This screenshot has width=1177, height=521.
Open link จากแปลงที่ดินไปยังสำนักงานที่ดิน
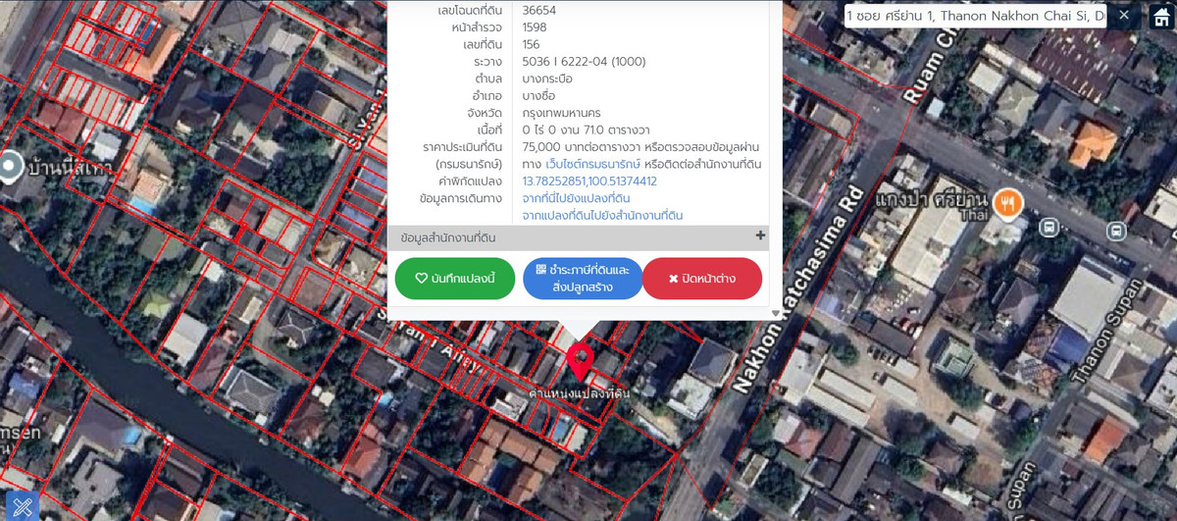602,215
